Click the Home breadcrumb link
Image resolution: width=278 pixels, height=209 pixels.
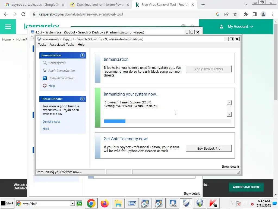[x=7, y=39]
